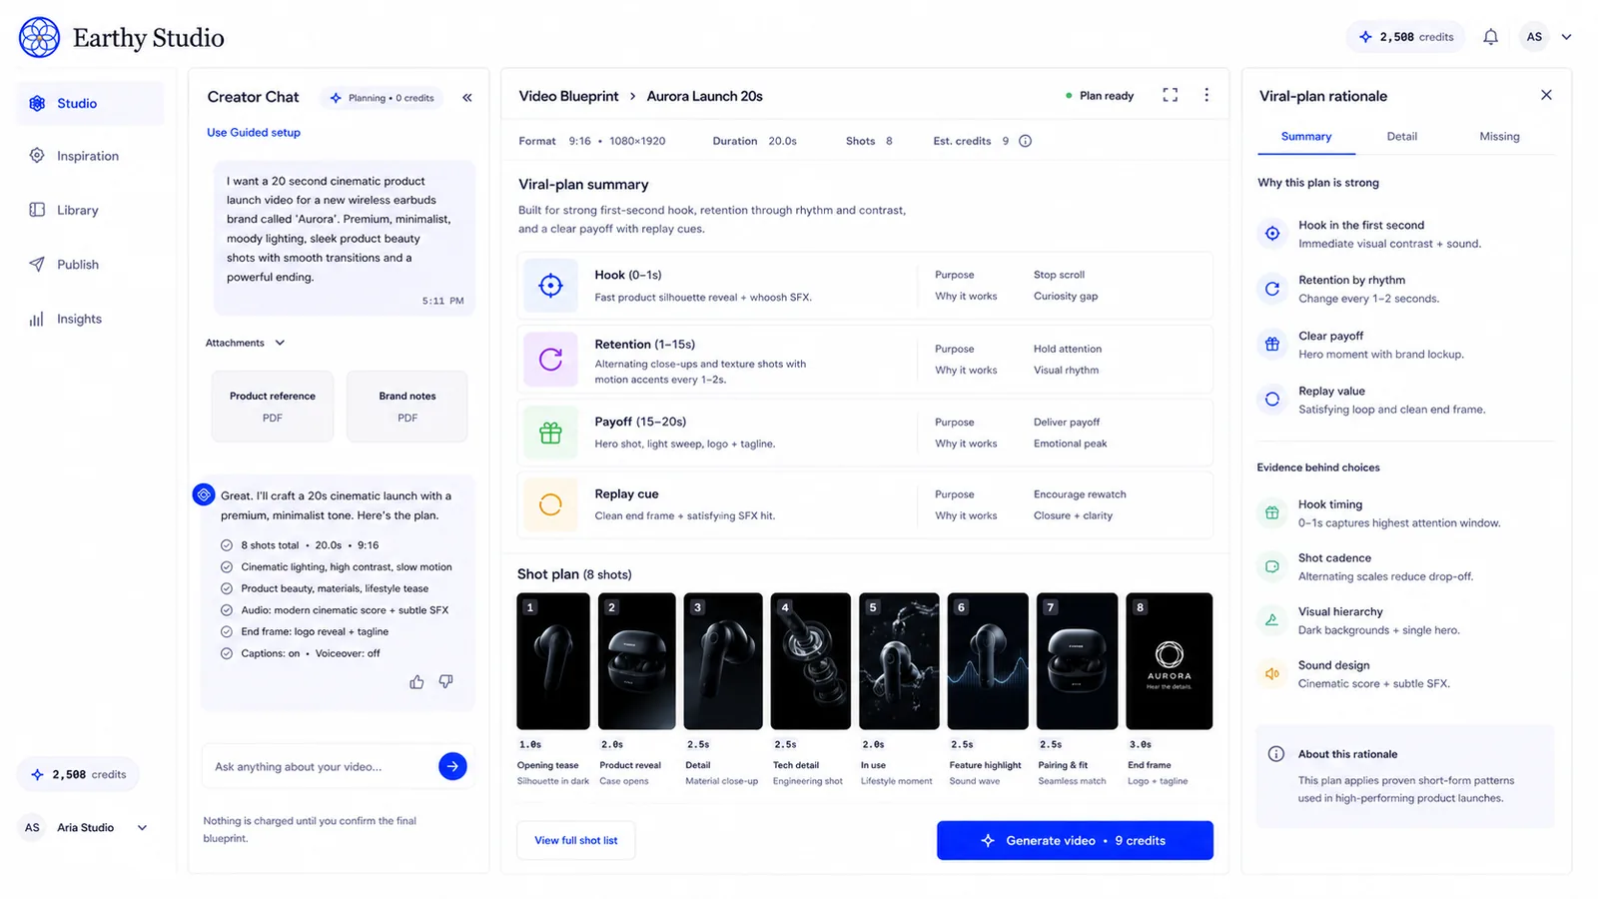1598x899 pixels.
Task: Toggle the 'Captions: on' check item
Action: pos(227,654)
